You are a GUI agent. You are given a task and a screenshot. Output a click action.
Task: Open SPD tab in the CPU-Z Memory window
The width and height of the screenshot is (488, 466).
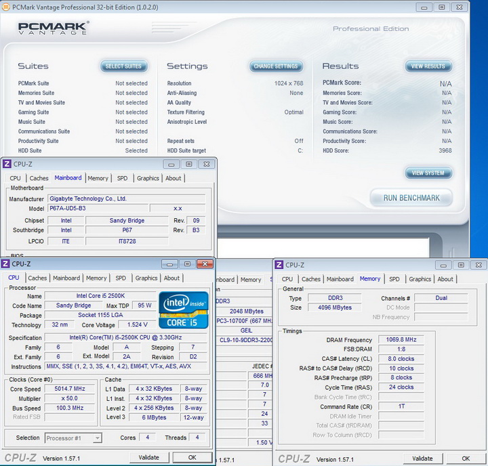pos(394,279)
